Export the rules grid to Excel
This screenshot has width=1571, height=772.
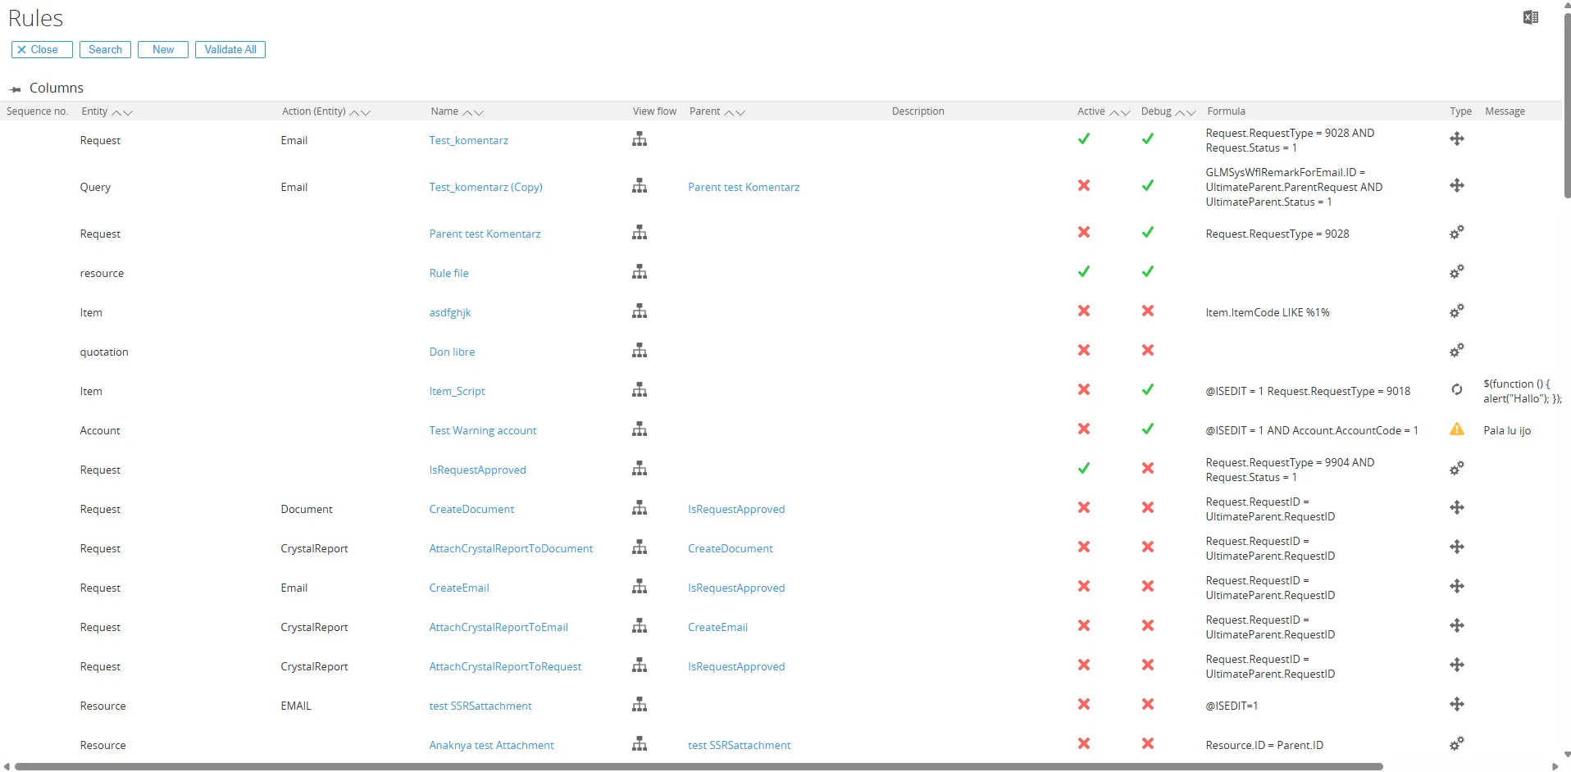pos(1530,16)
